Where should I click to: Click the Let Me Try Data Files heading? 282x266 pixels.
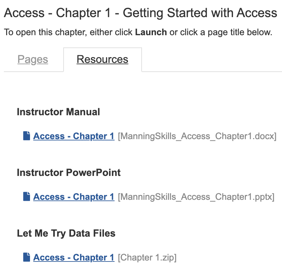tap(66, 233)
